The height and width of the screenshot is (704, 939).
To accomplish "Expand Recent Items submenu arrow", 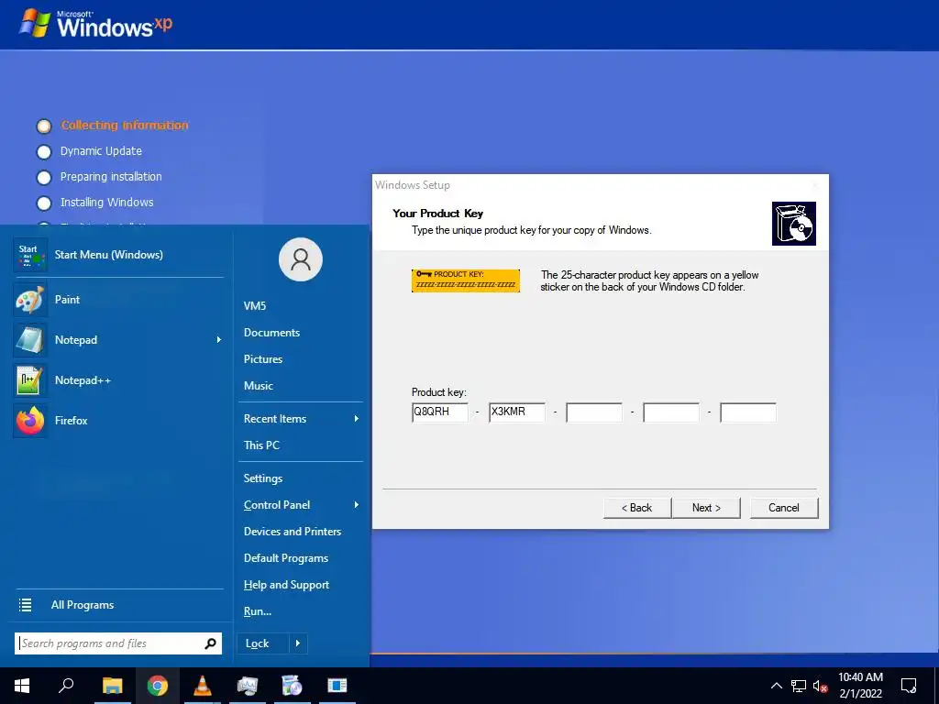I will [x=357, y=419].
